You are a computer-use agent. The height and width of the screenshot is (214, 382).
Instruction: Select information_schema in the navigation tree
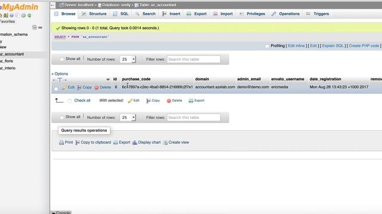(14, 34)
